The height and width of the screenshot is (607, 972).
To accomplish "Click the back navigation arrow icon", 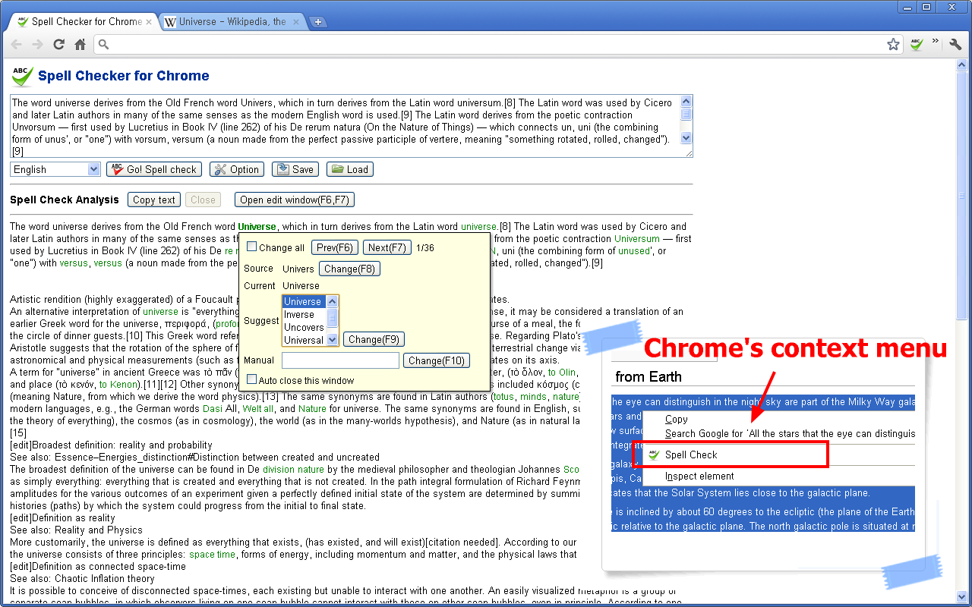I will click(15, 44).
